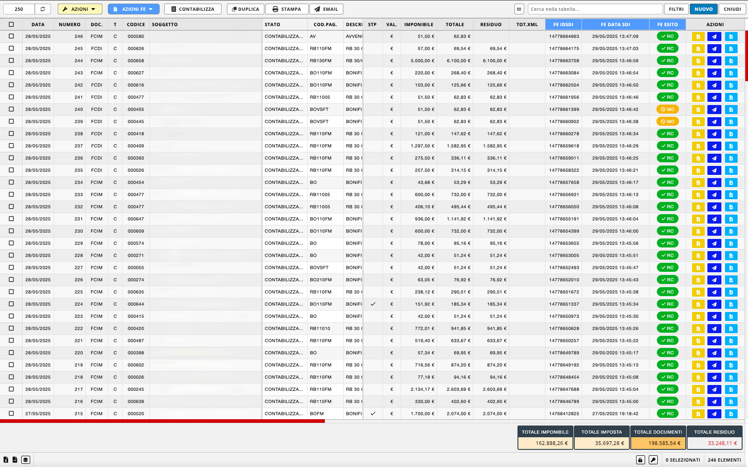The height and width of the screenshot is (467, 748).
Task: Click light-blue download icon for invoice 244
Action: click(731, 61)
